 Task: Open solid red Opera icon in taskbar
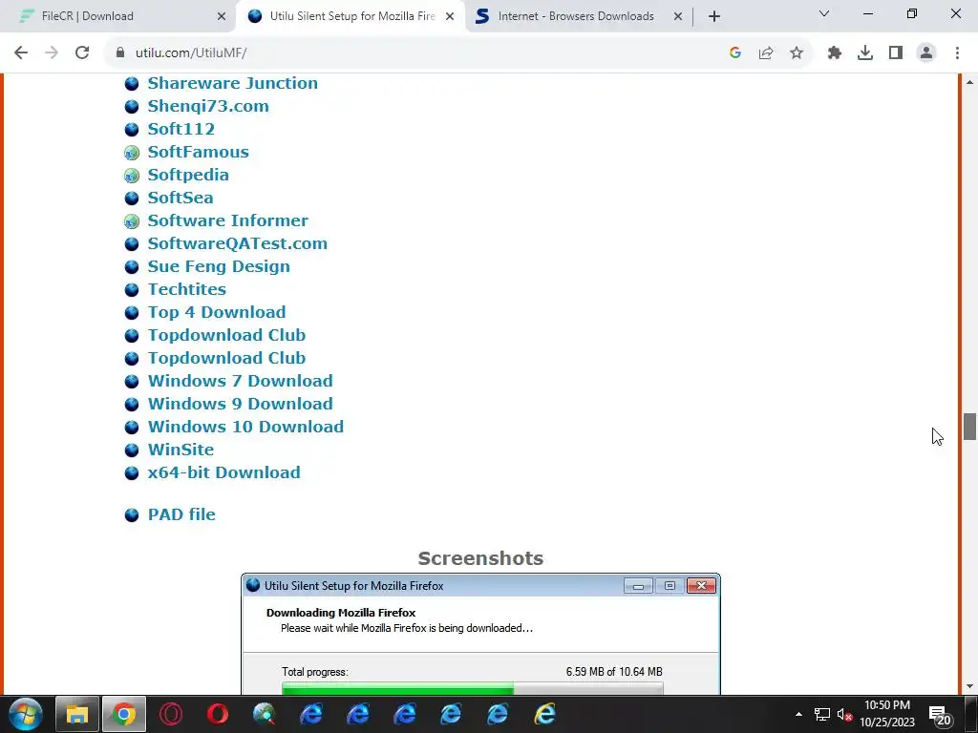(217, 714)
